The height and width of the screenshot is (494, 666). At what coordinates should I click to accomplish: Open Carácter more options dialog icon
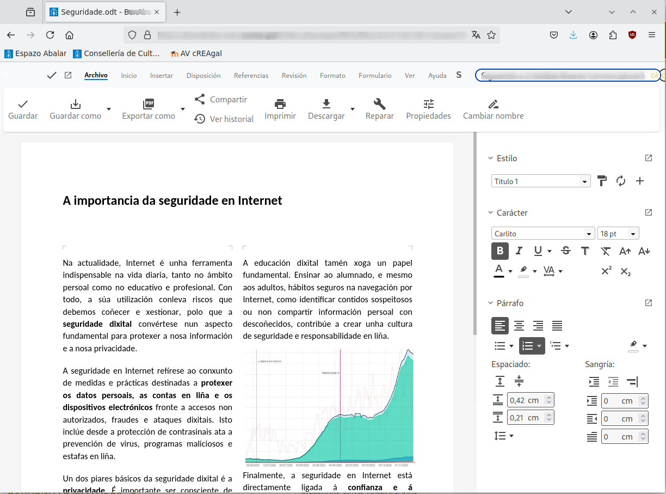point(649,212)
